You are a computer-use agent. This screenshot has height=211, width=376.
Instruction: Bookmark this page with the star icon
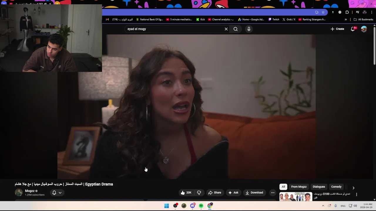tap(323, 12)
